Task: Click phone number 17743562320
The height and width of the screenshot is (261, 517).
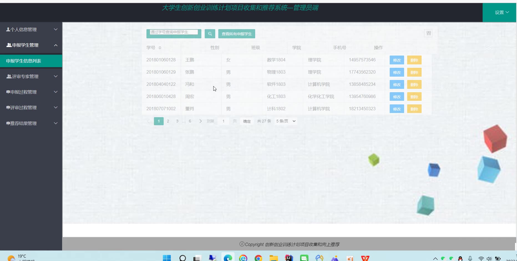Action: pos(362,72)
